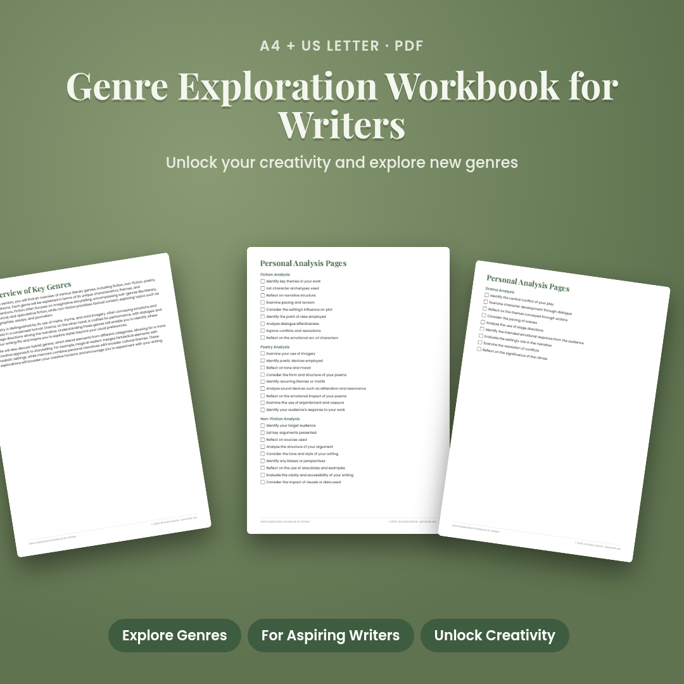Check 'Examine character development through dialogue'
Viewport: 684px width, 684px height.
(x=486, y=302)
